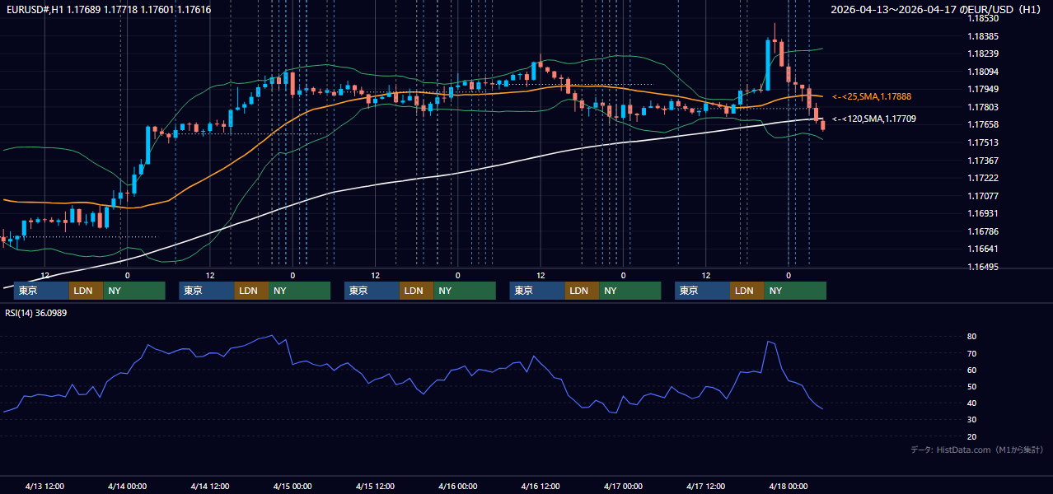Viewport: 1053px width, 494px height.
Task: Click the RSI(14) 36.0989 indicator label
Action: [36, 313]
